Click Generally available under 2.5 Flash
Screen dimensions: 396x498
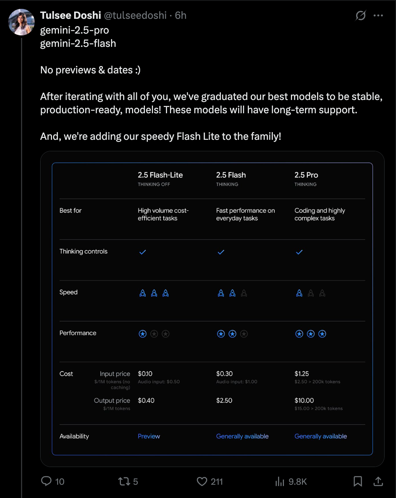[x=242, y=436]
